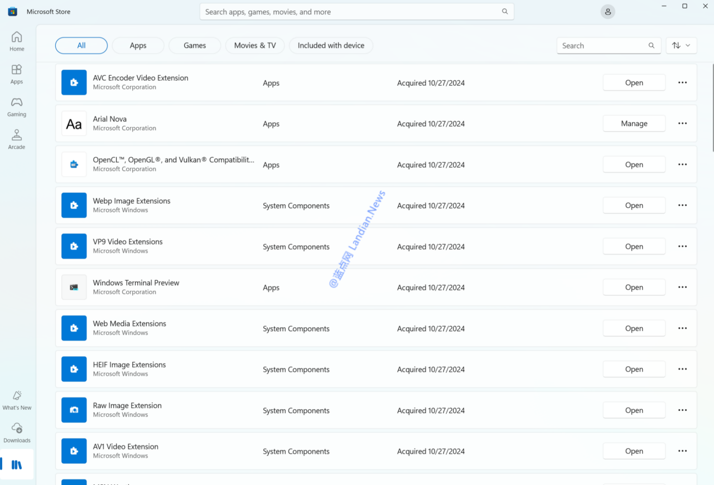Open more options for HEIF Image Extensions

(x=682, y=369)
